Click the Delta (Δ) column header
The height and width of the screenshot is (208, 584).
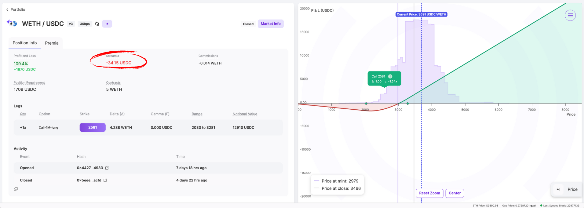(117, 114)
